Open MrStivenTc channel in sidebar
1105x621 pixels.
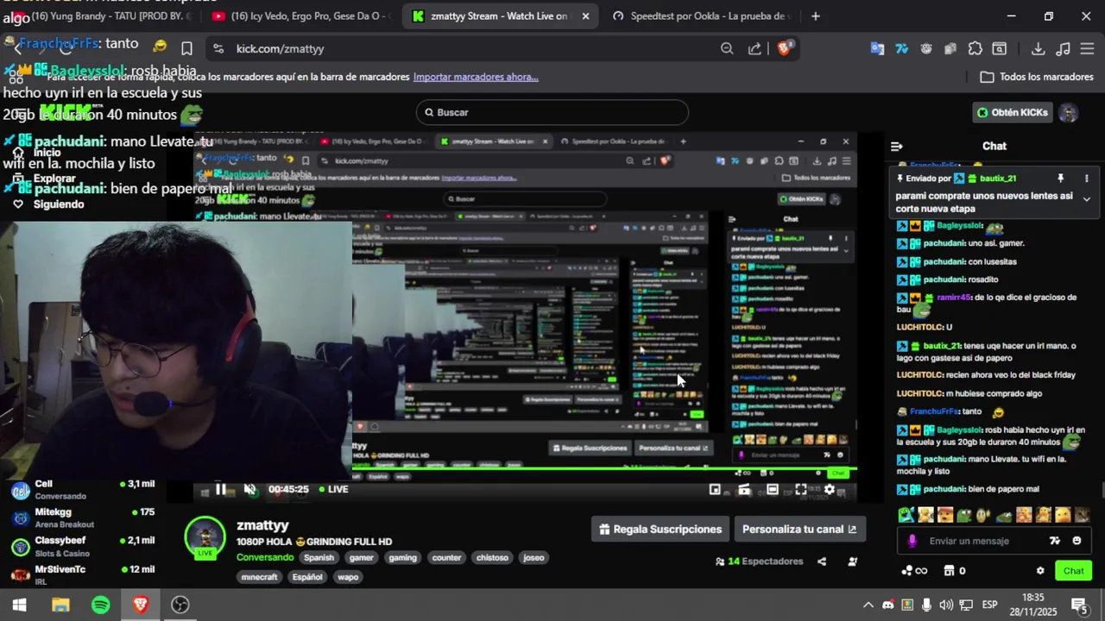(83, 574)
